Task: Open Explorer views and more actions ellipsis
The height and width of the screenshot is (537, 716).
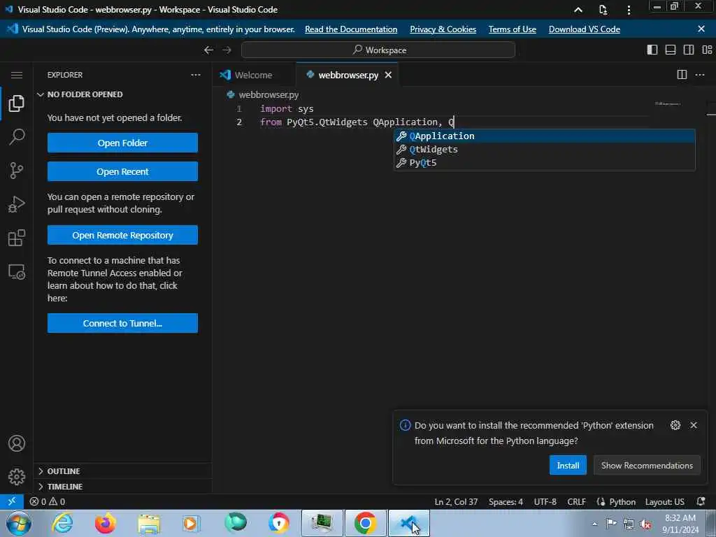Action: coord(196,75)
